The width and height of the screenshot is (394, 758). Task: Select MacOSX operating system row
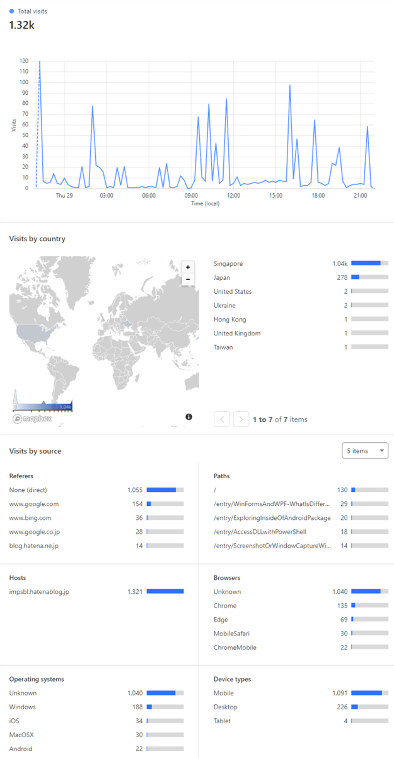pos(96,735)
